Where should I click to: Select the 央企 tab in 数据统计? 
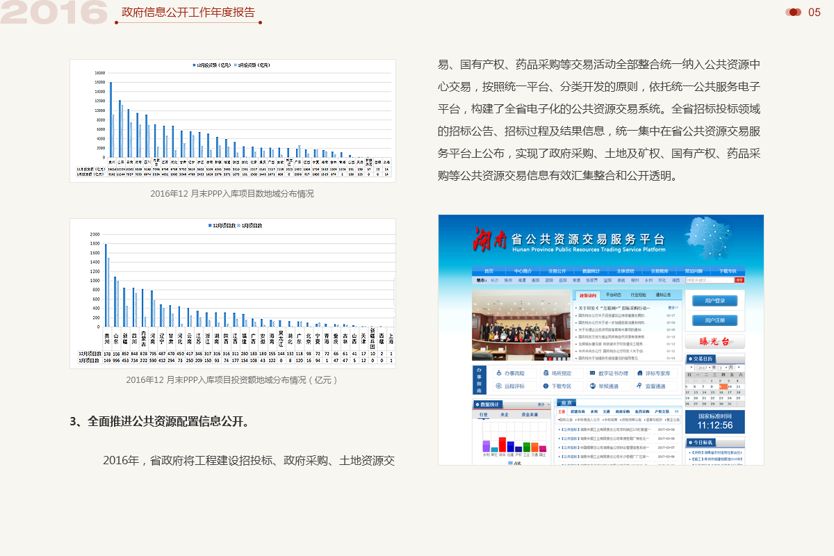tap(505, 414)
